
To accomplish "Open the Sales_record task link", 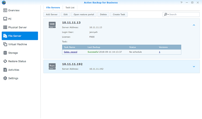I will coord(70,52).
